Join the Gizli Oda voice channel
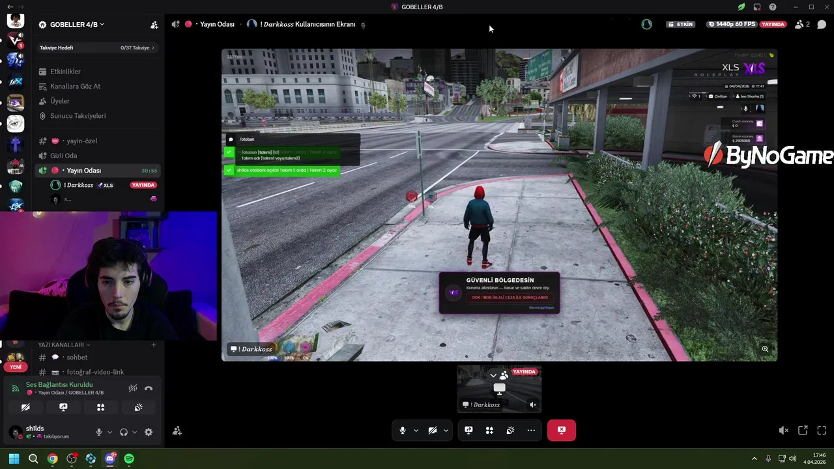This screenshot has width=834, height=469. 96,156
